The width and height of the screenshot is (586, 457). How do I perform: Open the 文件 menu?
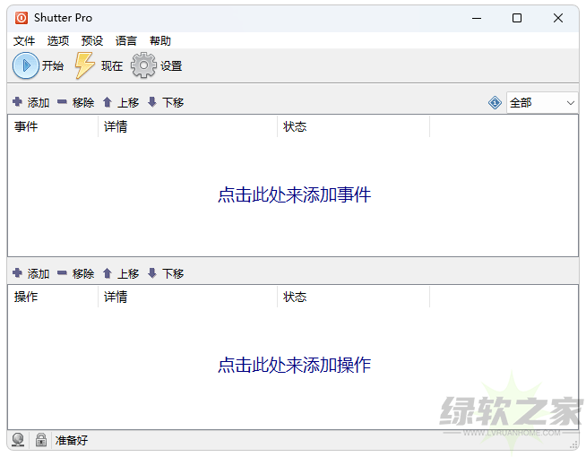[x=24, y=40]
